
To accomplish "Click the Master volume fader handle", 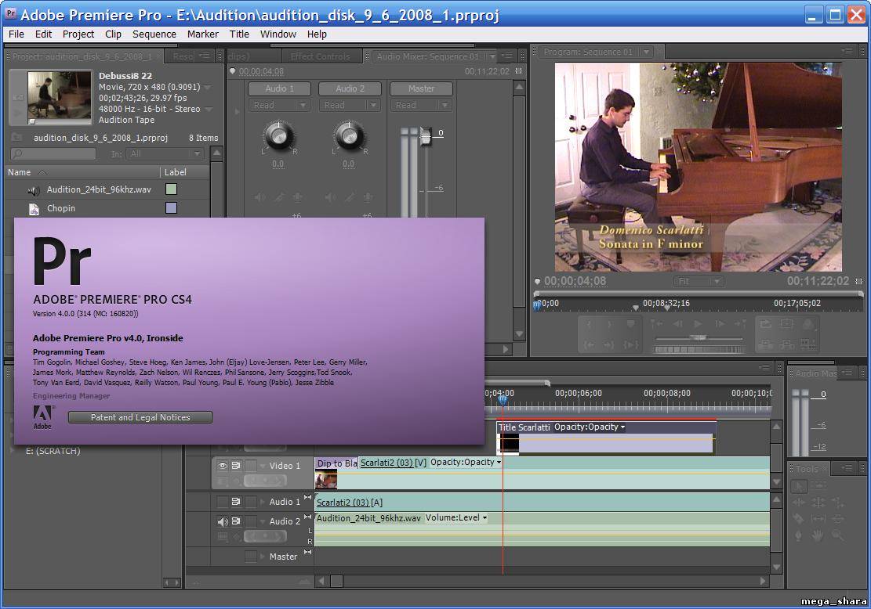I will (x=426, y=136).
